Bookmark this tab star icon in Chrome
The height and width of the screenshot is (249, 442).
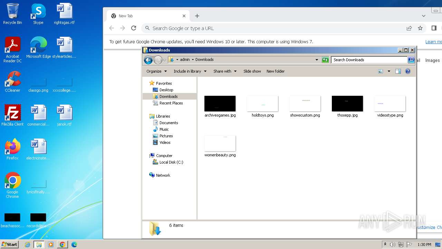point(420,28)
